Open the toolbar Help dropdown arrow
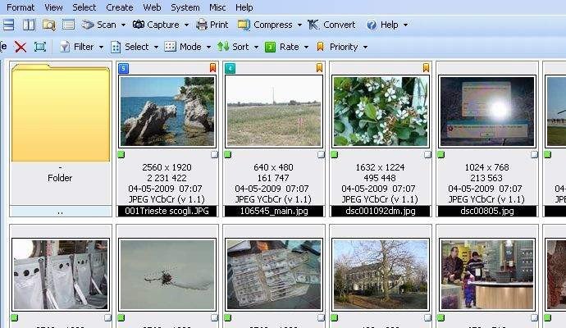The image size is (566, 328). pos(405,25)
